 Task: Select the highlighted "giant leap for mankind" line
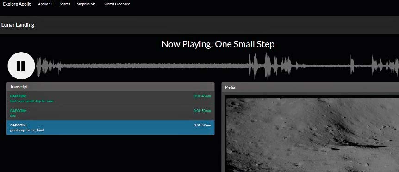pyautogui.click(x=111, y=128)
